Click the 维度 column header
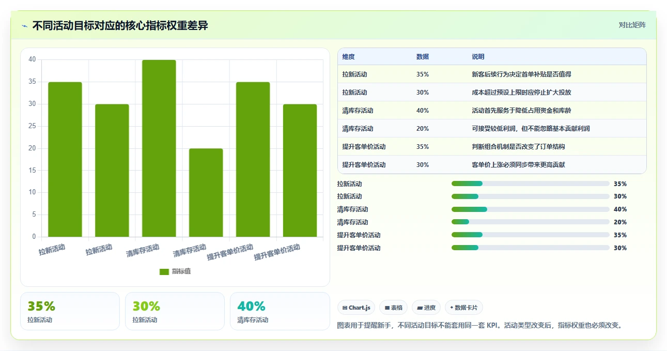667x351 pixels. [x=348, y=57]
